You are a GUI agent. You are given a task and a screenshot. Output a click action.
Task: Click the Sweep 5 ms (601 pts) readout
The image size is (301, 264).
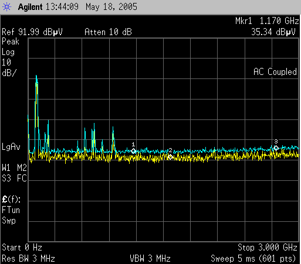253,259
